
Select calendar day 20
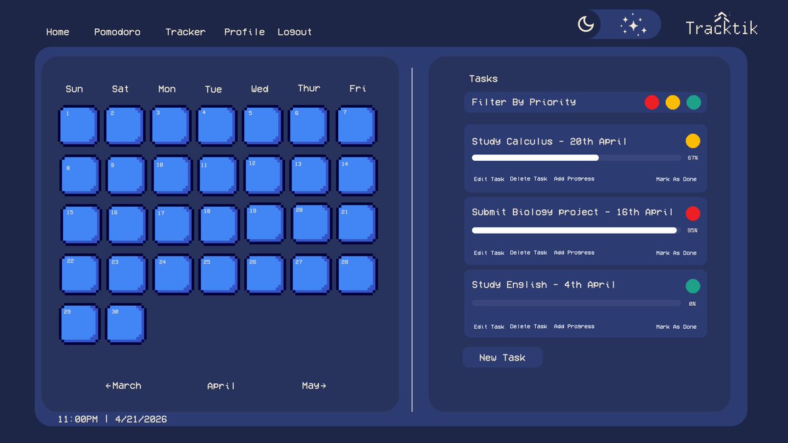(311, 224)
